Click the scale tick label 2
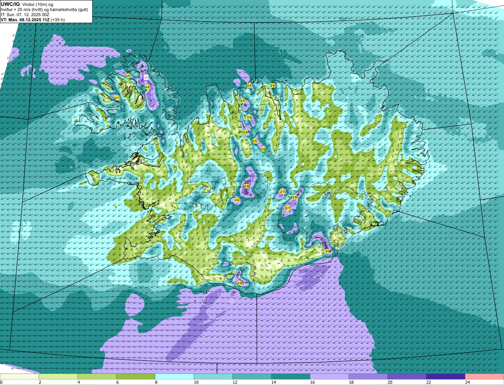The width and height of the screenshot is (504, 385). coord(40,382)
